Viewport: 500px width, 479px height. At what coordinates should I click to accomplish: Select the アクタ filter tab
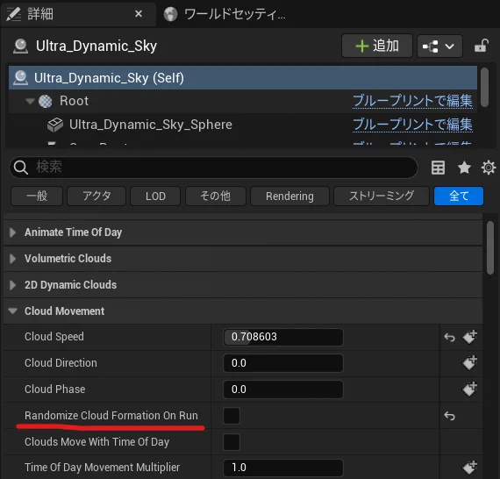[x=96, y=197]
